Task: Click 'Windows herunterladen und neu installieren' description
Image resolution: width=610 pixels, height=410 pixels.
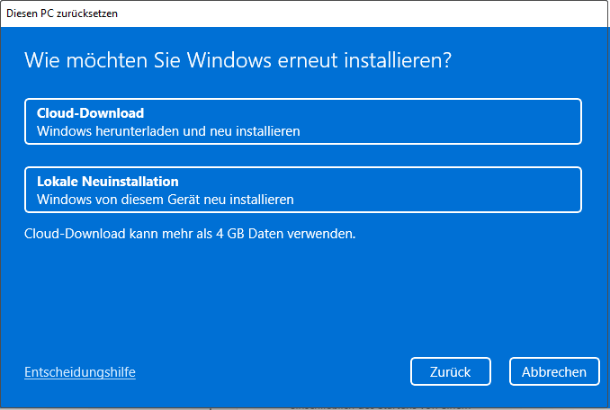Action: pyautogui.click(x=168, y=131)
